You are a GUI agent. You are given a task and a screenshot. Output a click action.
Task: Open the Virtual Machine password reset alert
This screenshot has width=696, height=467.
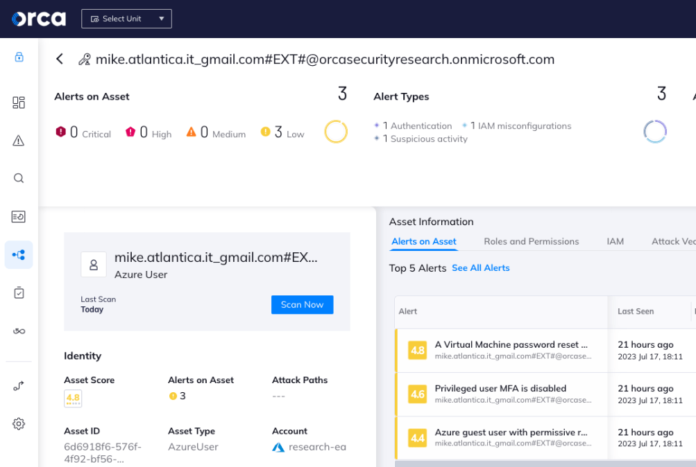[511, 345]
